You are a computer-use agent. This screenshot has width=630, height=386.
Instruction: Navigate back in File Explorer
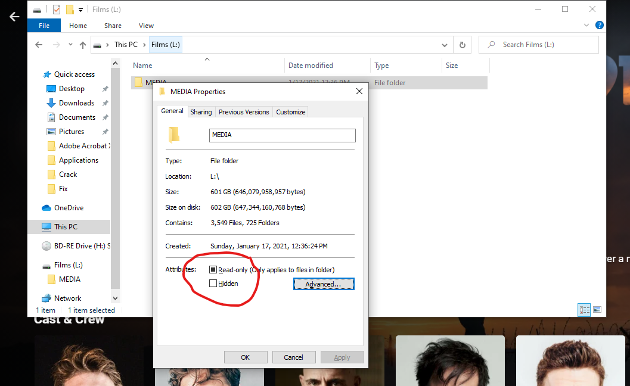pos(39,45)
